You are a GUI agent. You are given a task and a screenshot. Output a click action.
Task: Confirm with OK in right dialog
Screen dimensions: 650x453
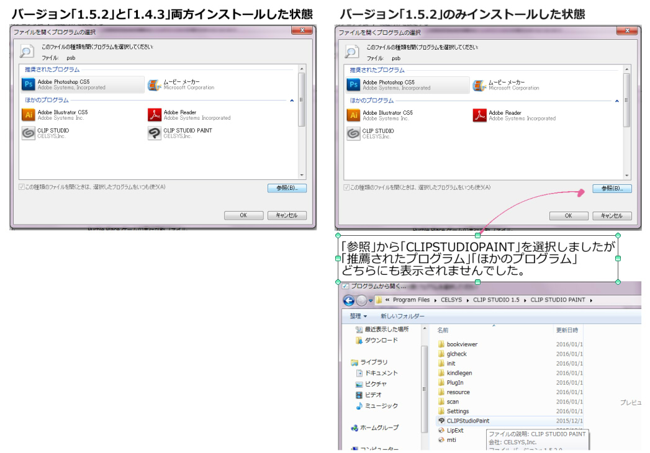(x=568, y=216)
